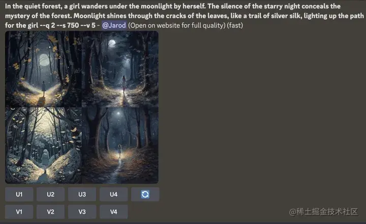The width and height of the screenshot is (366, 224).
Task: Open bottom-left illustrated leafy forest image
Action: pos(43,145)
